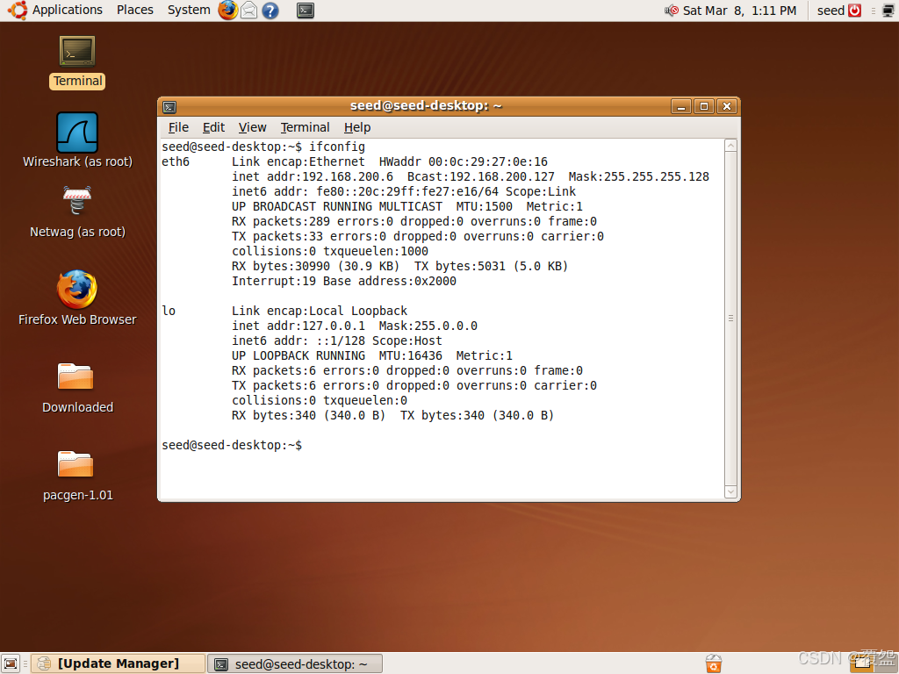This screenshot has width=899, height=674.
Task: Open the terminal File menu
Action: pos(178,127)
